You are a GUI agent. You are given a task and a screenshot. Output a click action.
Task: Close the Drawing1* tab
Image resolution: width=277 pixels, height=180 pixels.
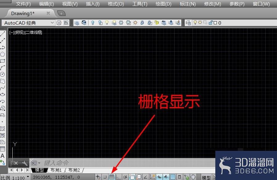pyautogui.click(x=48, y=13)
